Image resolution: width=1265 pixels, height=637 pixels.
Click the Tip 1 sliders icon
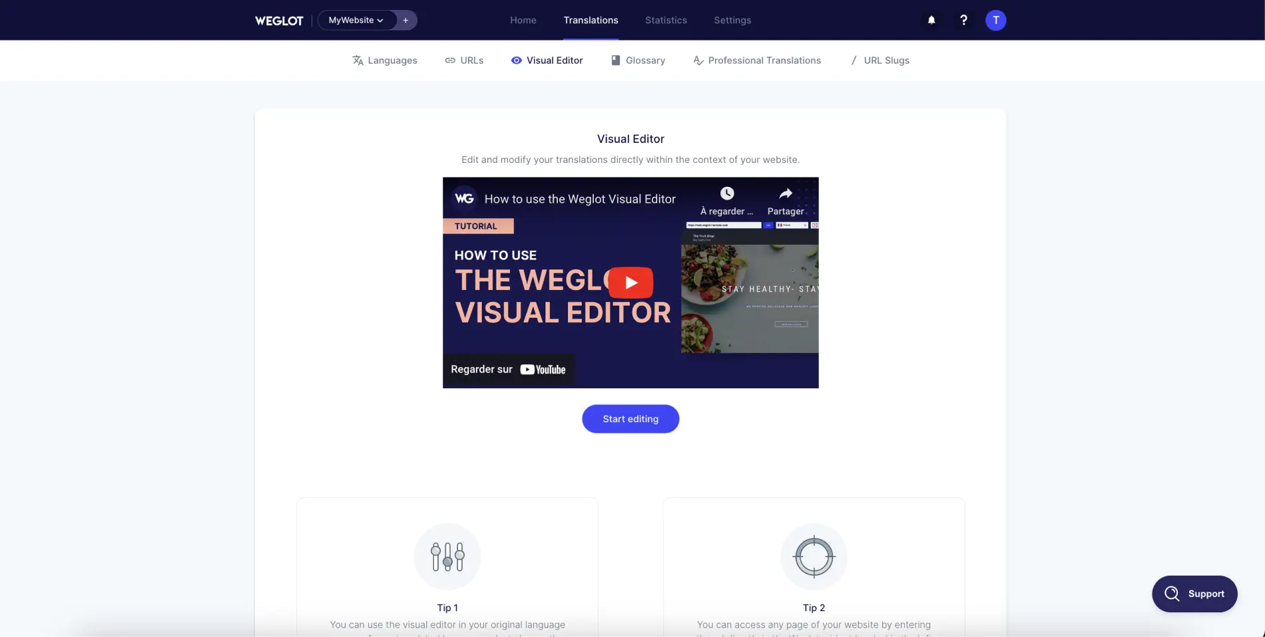[447, 557]
